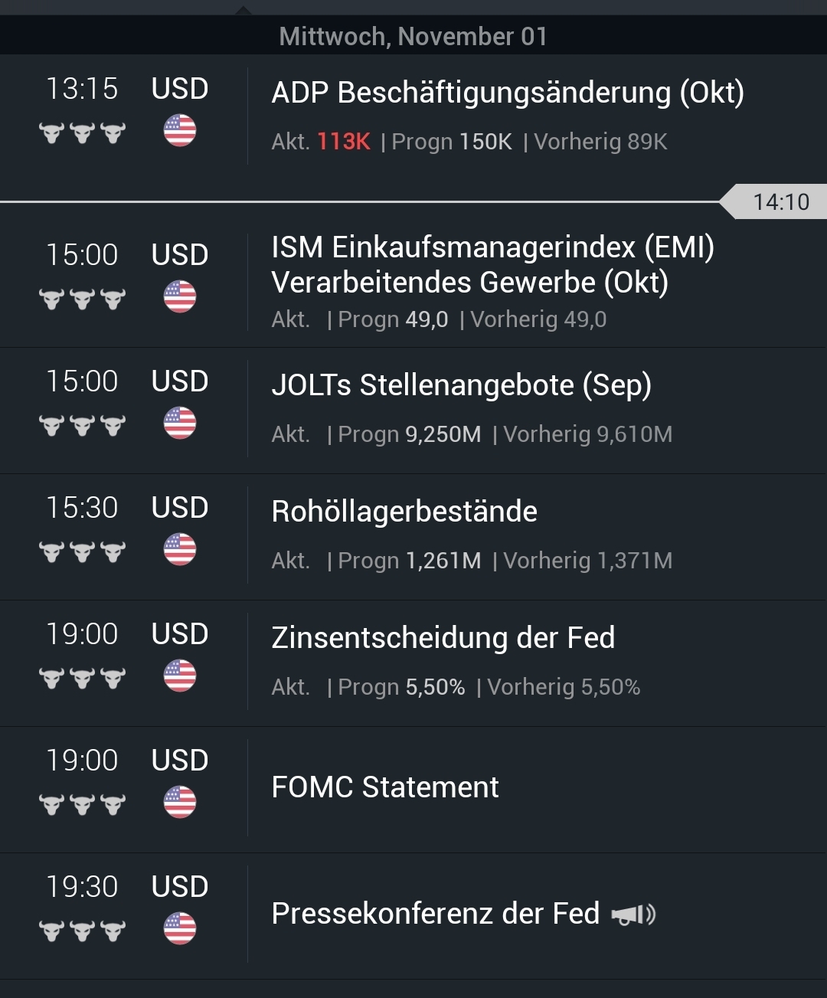Open JOLTs Stellenangebote (Sep) details
Image resolution: width=827 pixels, height=998 pixels.
click(x=461, y=385)
